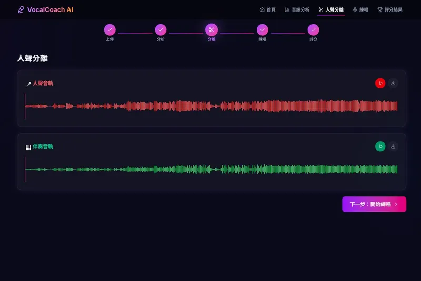Go to 音訊分析 nav item
The height and width of the screenshot is (281, 421).
click(297, 9)
